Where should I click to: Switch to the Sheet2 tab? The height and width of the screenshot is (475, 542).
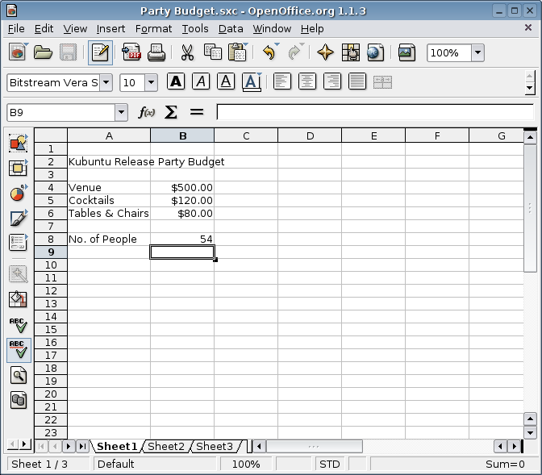click(x=166, y=446)
